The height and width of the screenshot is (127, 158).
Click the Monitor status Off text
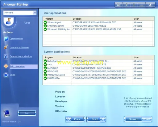[12, 121]
